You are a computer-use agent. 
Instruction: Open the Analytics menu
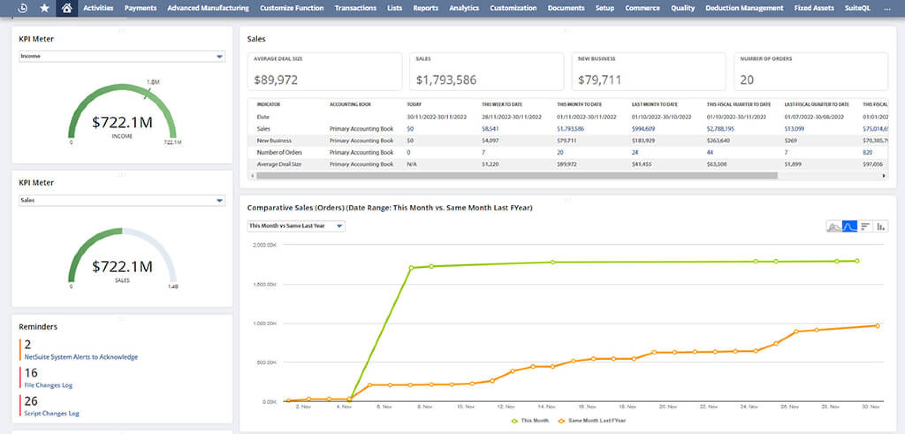464,8
